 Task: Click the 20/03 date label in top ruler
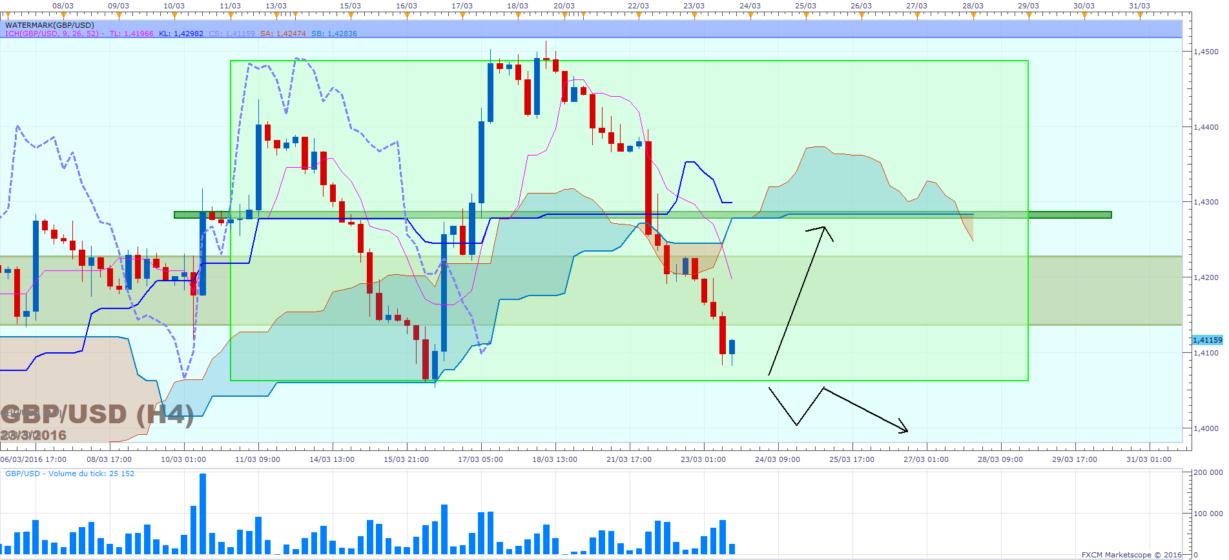(x=564, y=6)
